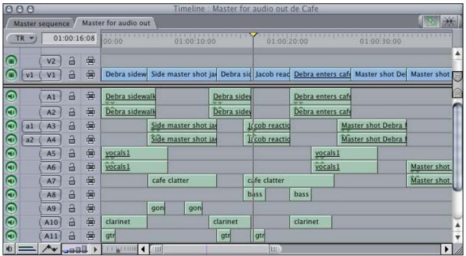The width and height of the screenshot is (466, 256).
Task: Mute audio track A3
Action: 11,126
